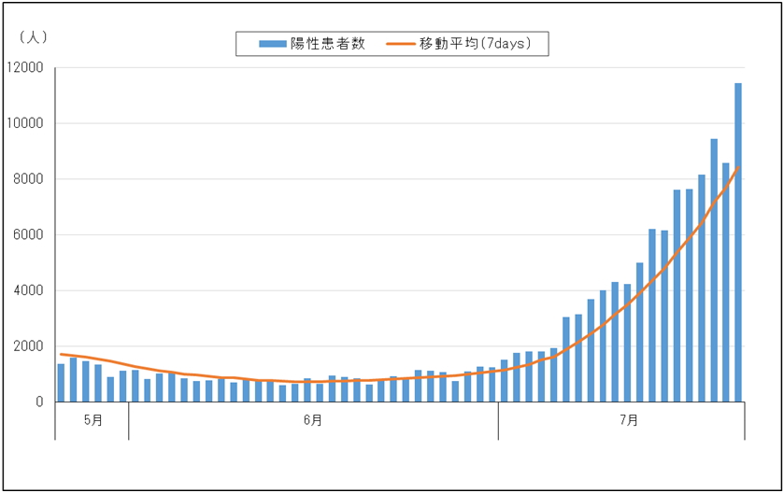The width and height of the screenshot is (784, 493).
Task: Click the 6000 y-axis label
Action: click(28, 234)
